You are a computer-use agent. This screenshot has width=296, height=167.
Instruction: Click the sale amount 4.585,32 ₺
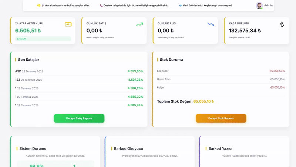pyautogui.click(x=135, y=97)
